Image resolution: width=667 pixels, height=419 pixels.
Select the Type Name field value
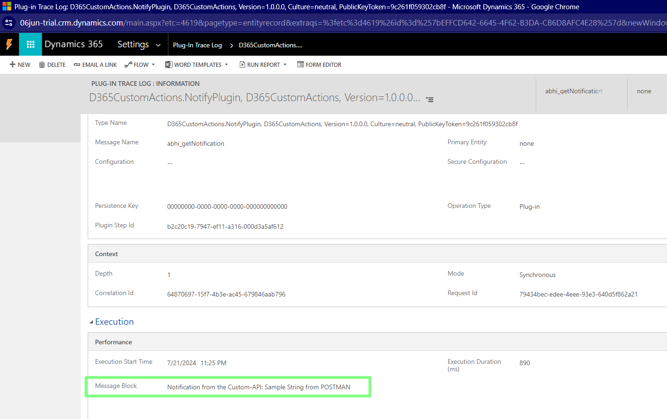(x=342, y=124)
